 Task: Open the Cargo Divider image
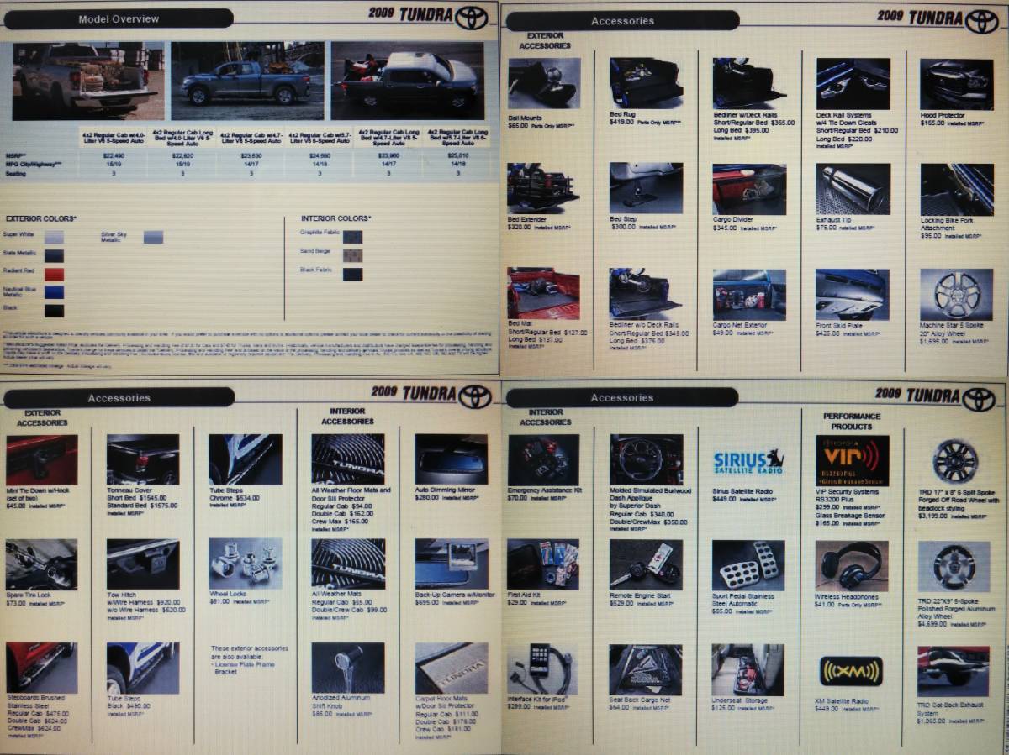point(749,189)
